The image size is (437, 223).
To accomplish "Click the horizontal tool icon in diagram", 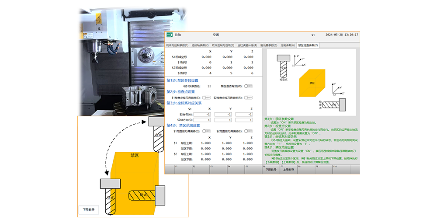I will coord(335,105).
